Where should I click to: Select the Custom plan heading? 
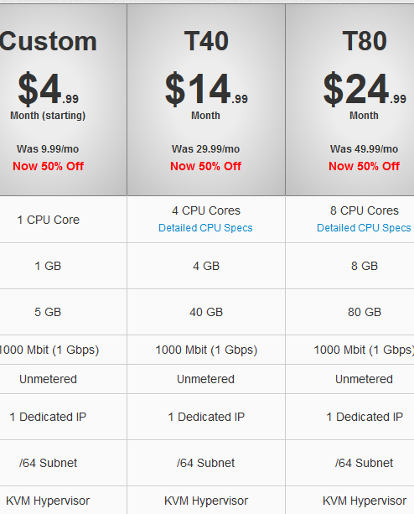tap(48, 41)
